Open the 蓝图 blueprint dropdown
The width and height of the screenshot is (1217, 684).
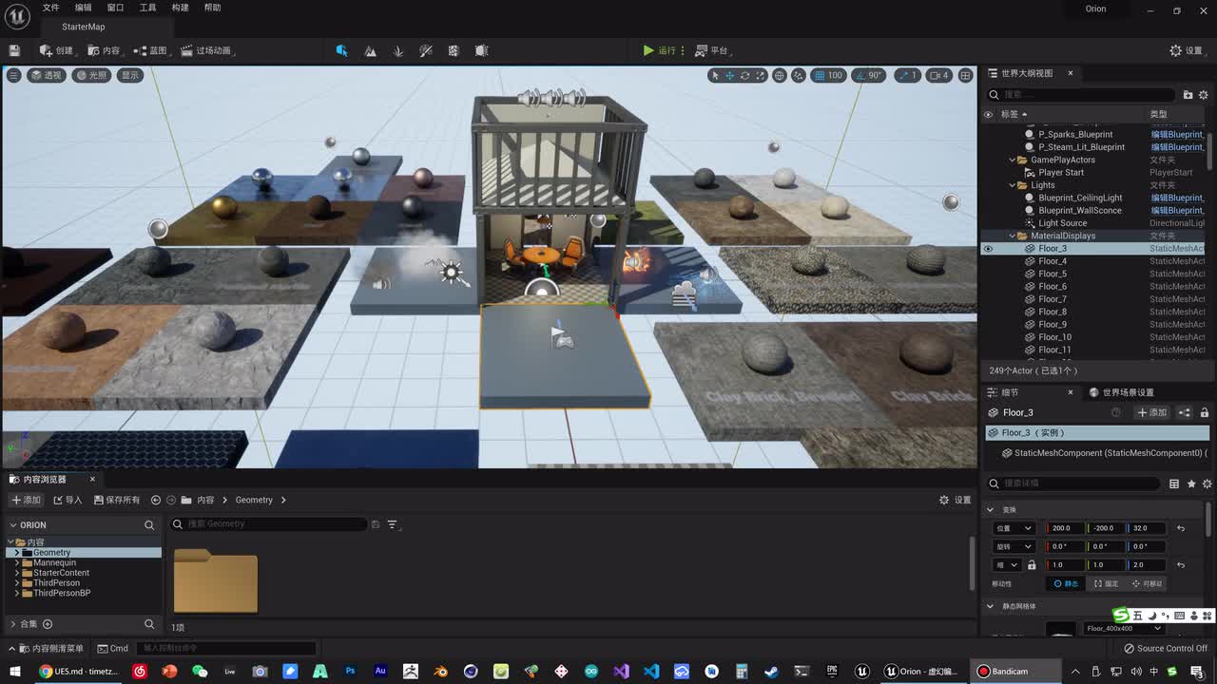click(150, 50)
